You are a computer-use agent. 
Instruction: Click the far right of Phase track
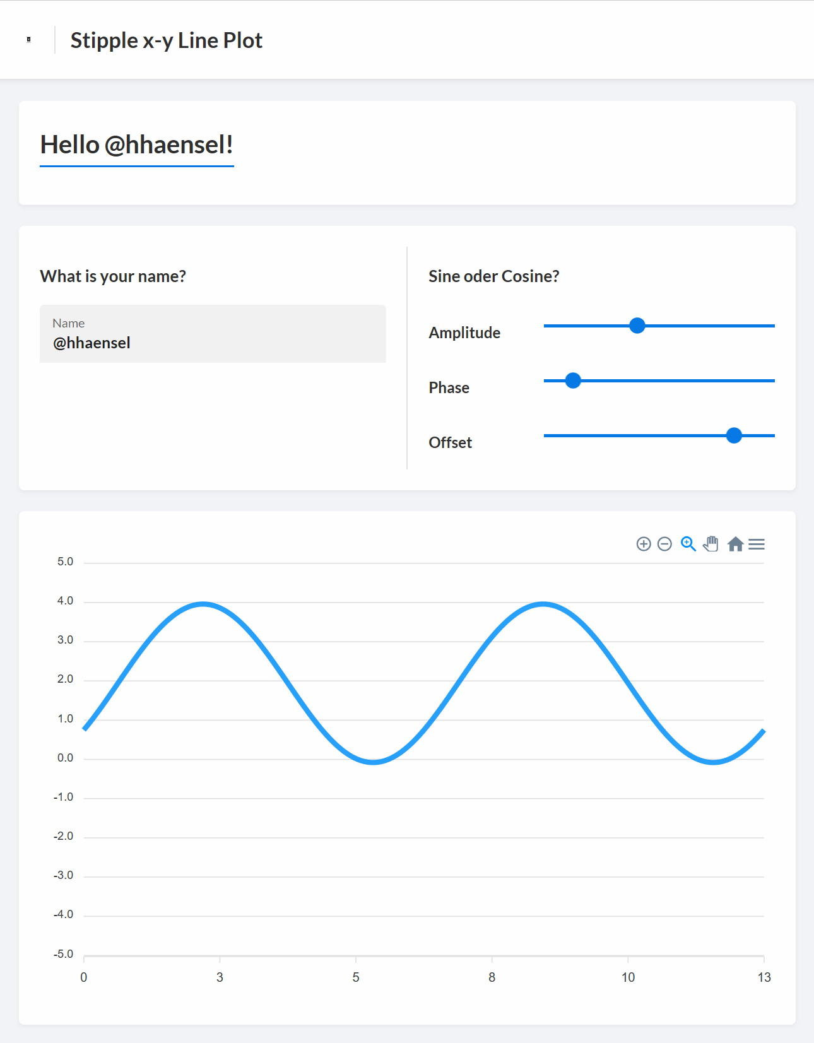point(770,380)
